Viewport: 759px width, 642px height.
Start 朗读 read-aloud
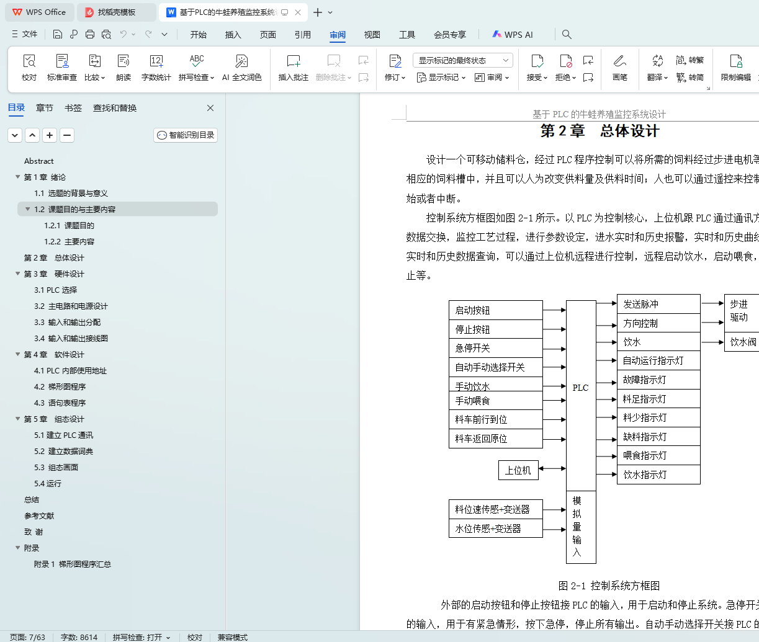tap(124, 68)
